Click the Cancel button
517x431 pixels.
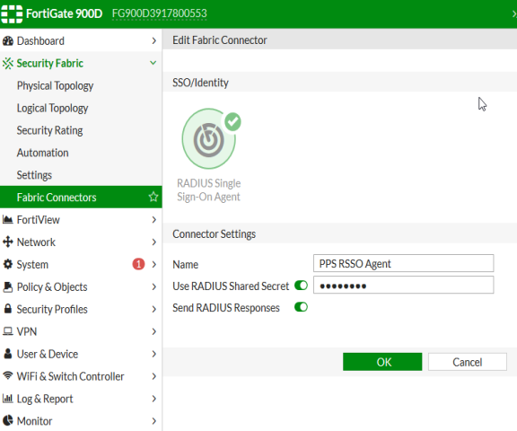coord(468,362)
